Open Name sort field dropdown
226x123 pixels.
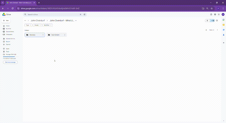[x=212, y=30]
